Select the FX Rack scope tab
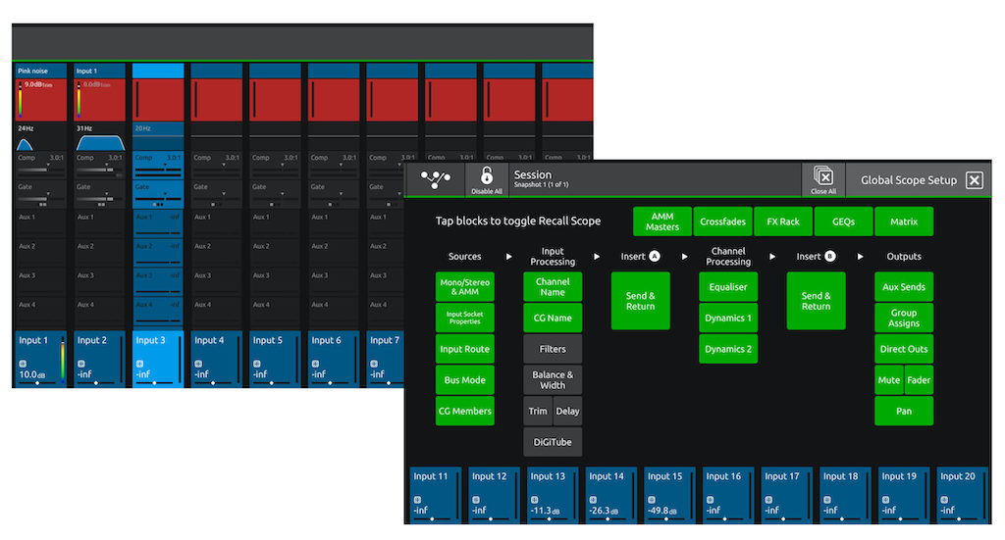The height and width of the screenshot is (540, 1005). pos(783,221)
